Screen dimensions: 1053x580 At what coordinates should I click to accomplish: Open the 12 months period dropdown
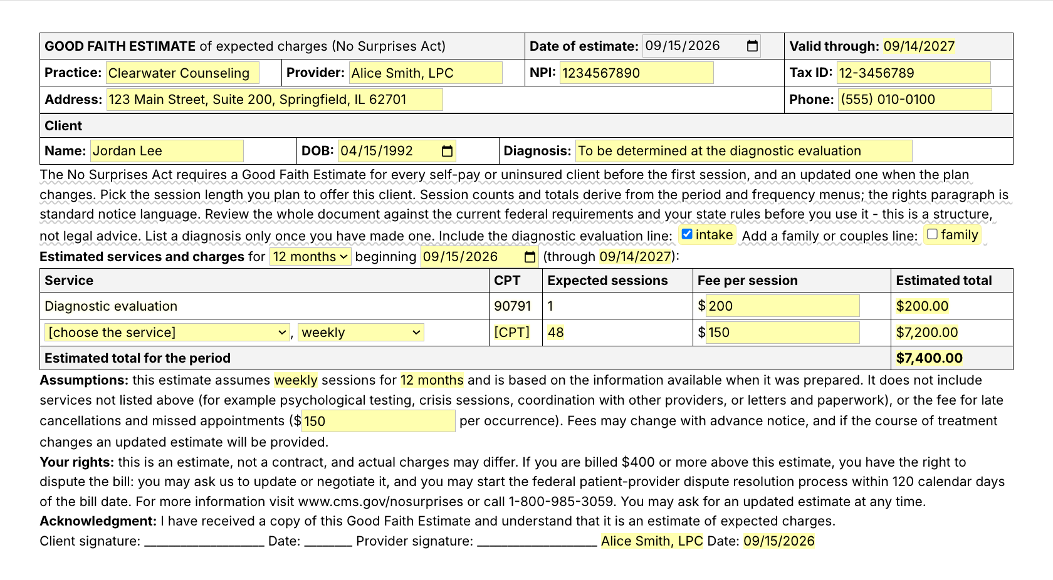(x=311, y=257)
